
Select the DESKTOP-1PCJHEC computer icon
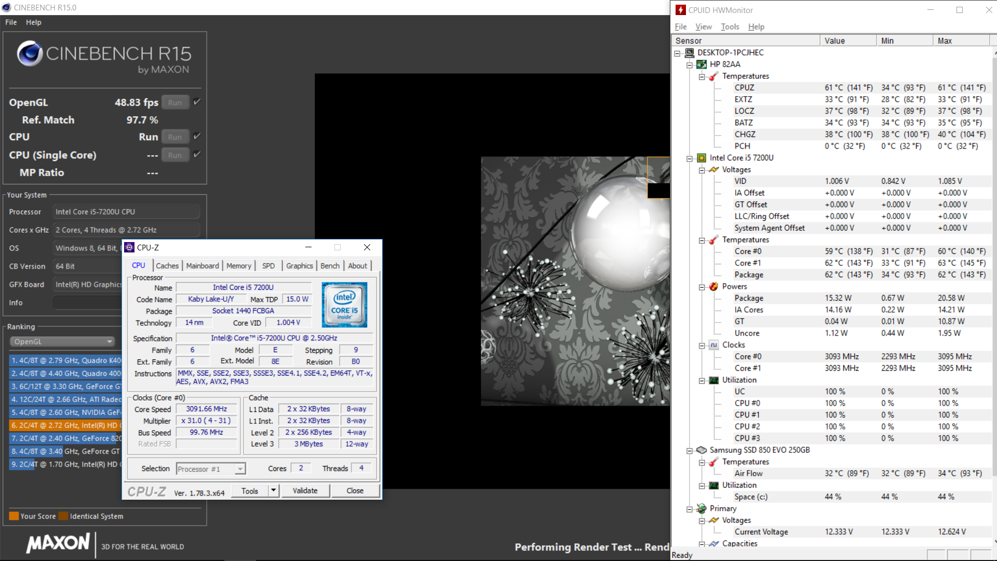point(690,52)
